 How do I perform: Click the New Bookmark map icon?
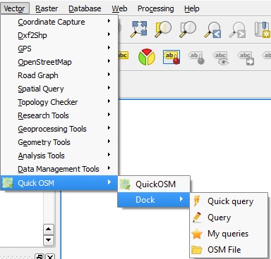click(x=263, y=30)
